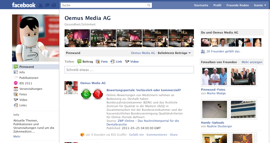Image resolution: width=270 pixels, height=143 pixels.
Task: Click 26 Freunden gefällt das link
Action: tap(223, 51)
